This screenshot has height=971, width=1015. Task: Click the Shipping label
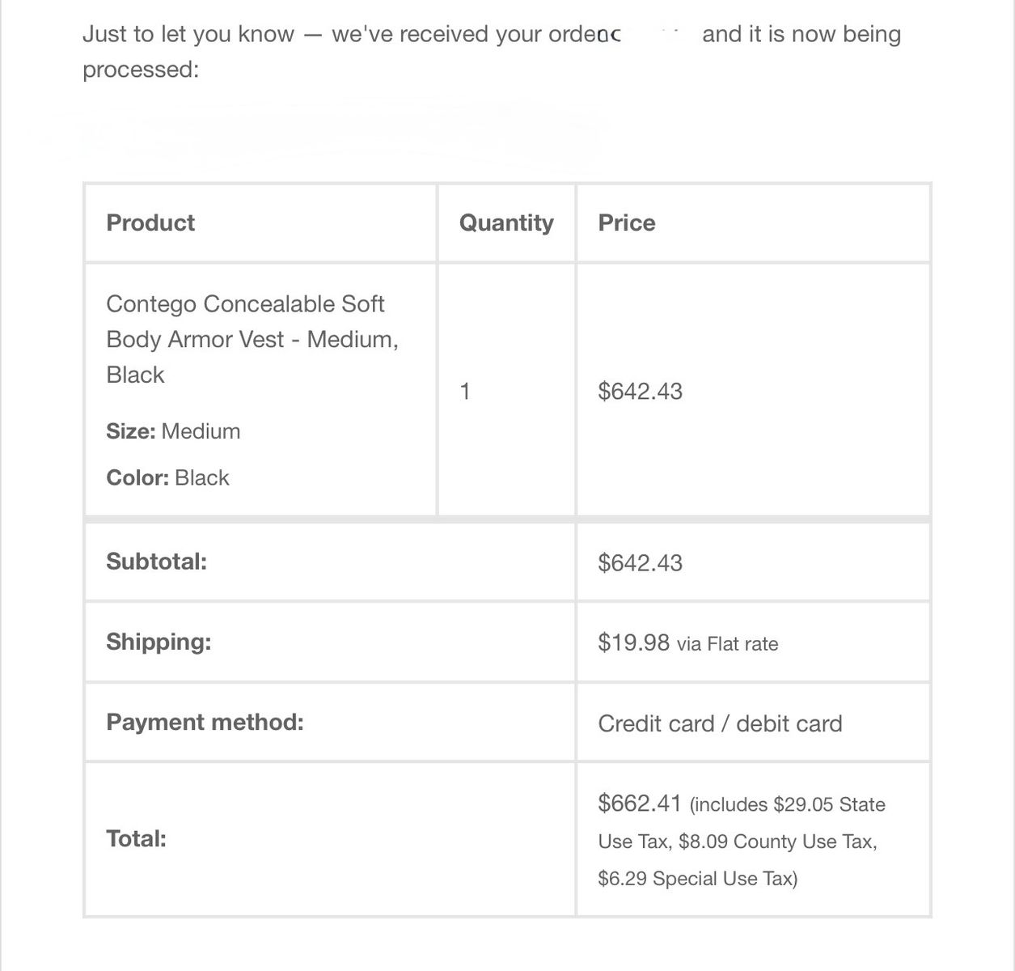[x=159, y=642]
